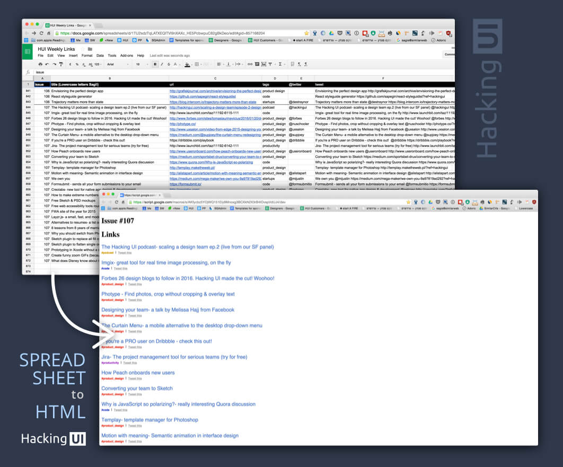Reload the script.google.com window

pyautogui.click(x=116, y=202)
